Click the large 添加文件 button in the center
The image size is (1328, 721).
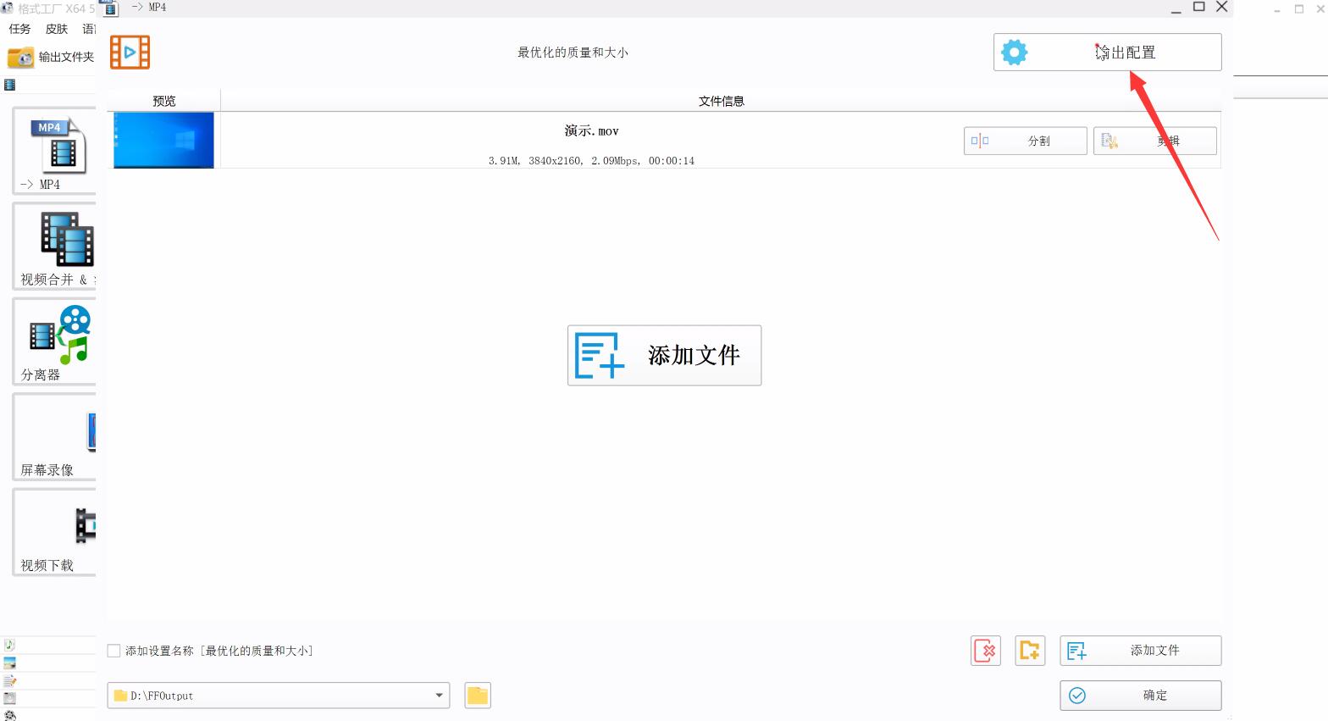pos(664,356)
